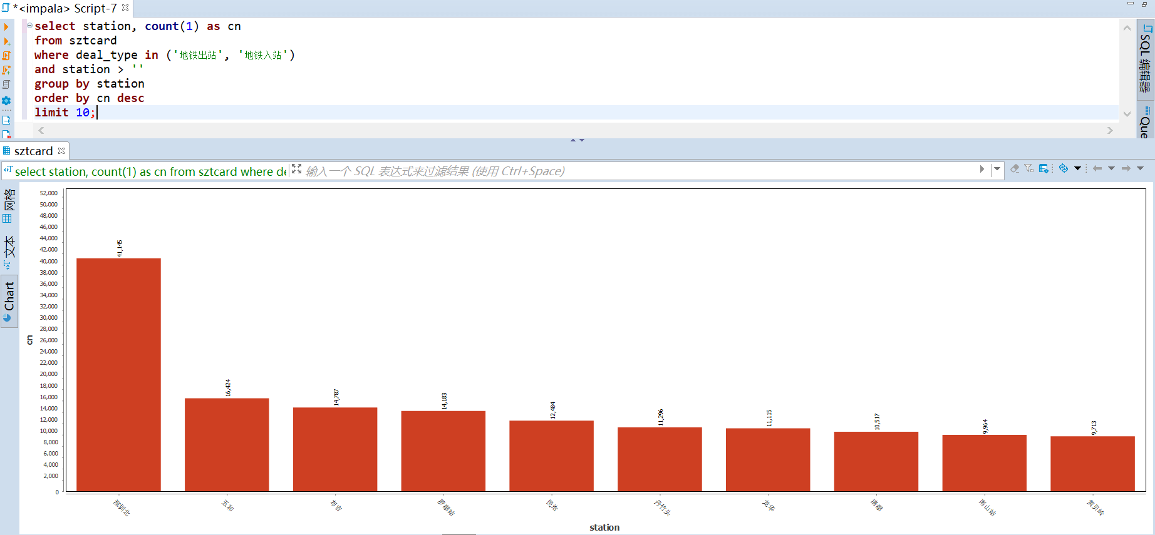
Task: Open the SQL 编辑器 side tab
Action: [x=1146, y=59]
